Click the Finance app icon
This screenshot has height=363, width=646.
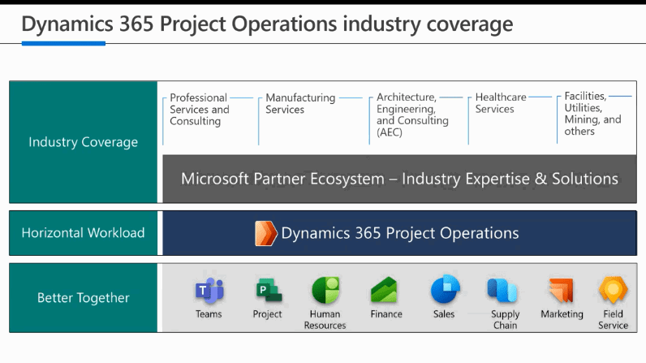click(384, 290)
